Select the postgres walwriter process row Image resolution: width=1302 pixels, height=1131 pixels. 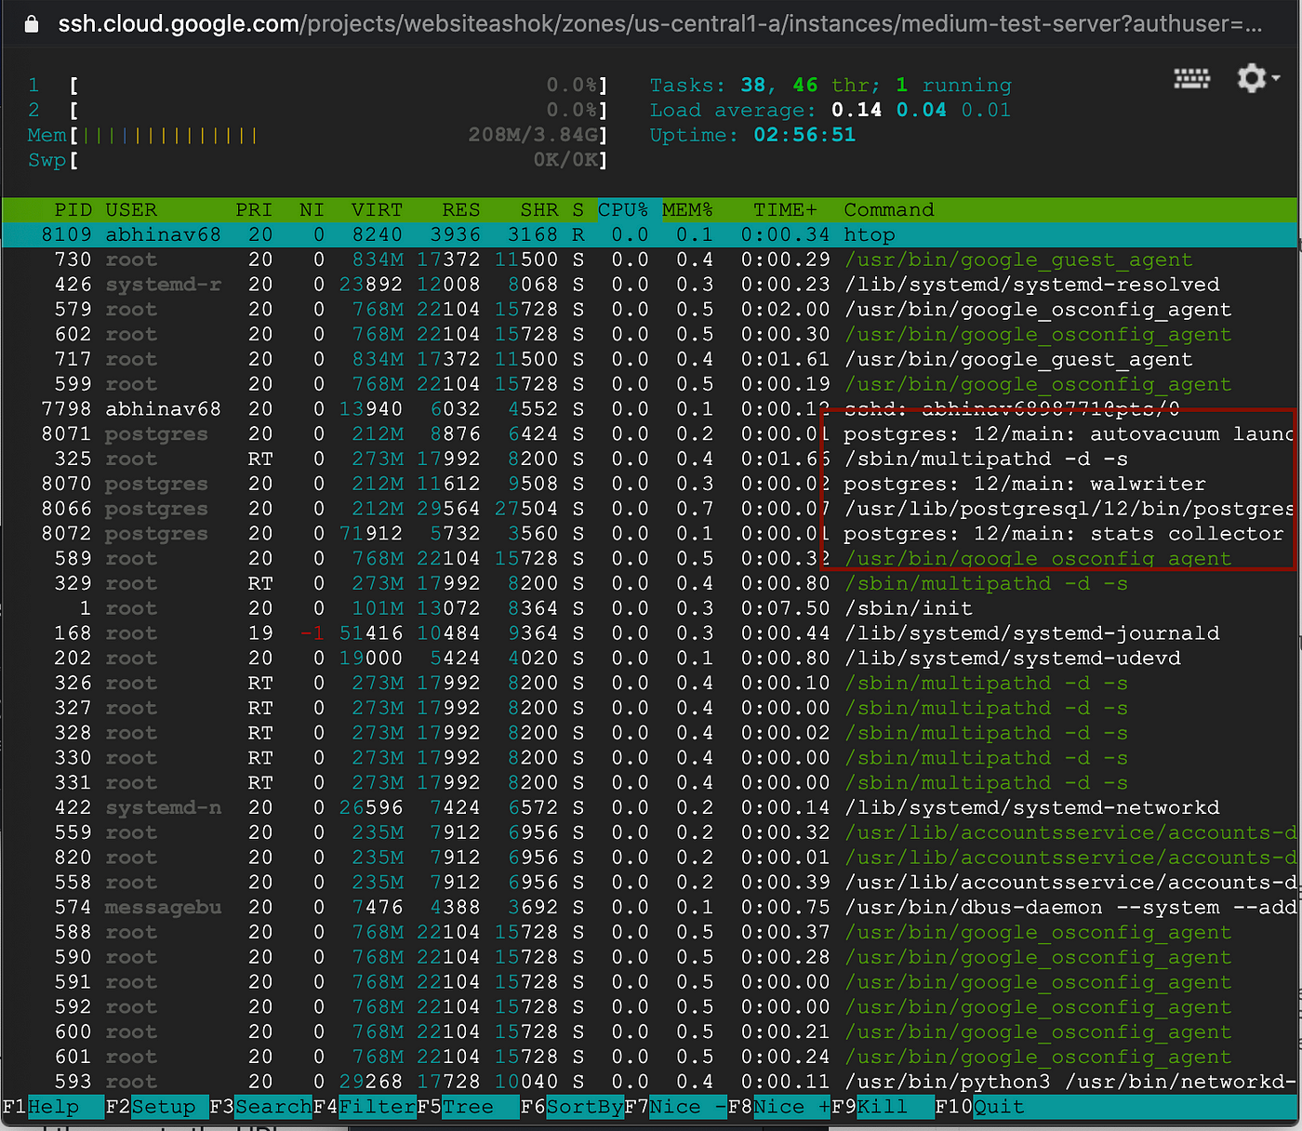tap(649, 484)
